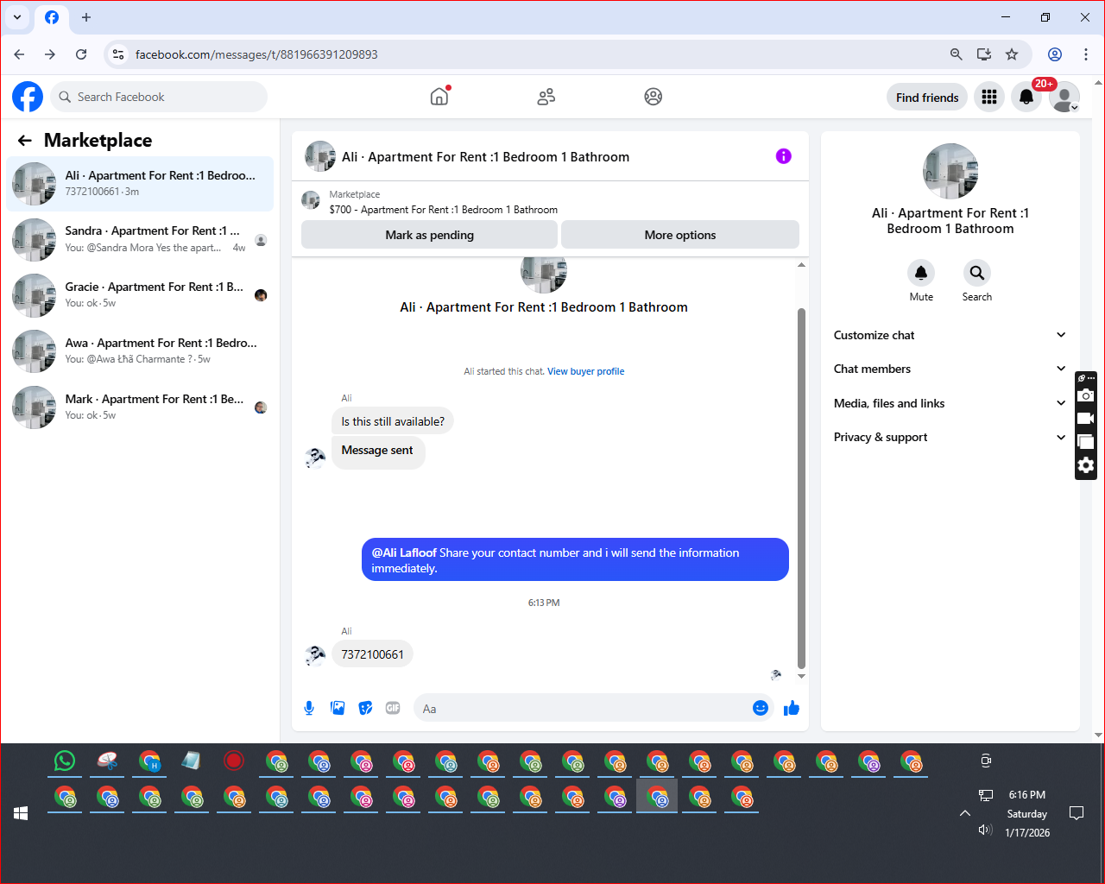
Task: Click the install app icon in the address bar
Action: click(983, 54)
